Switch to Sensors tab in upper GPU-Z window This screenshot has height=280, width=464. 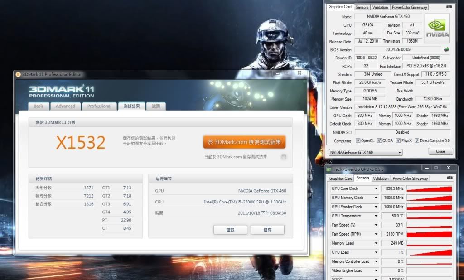click(x=362, y=7)
